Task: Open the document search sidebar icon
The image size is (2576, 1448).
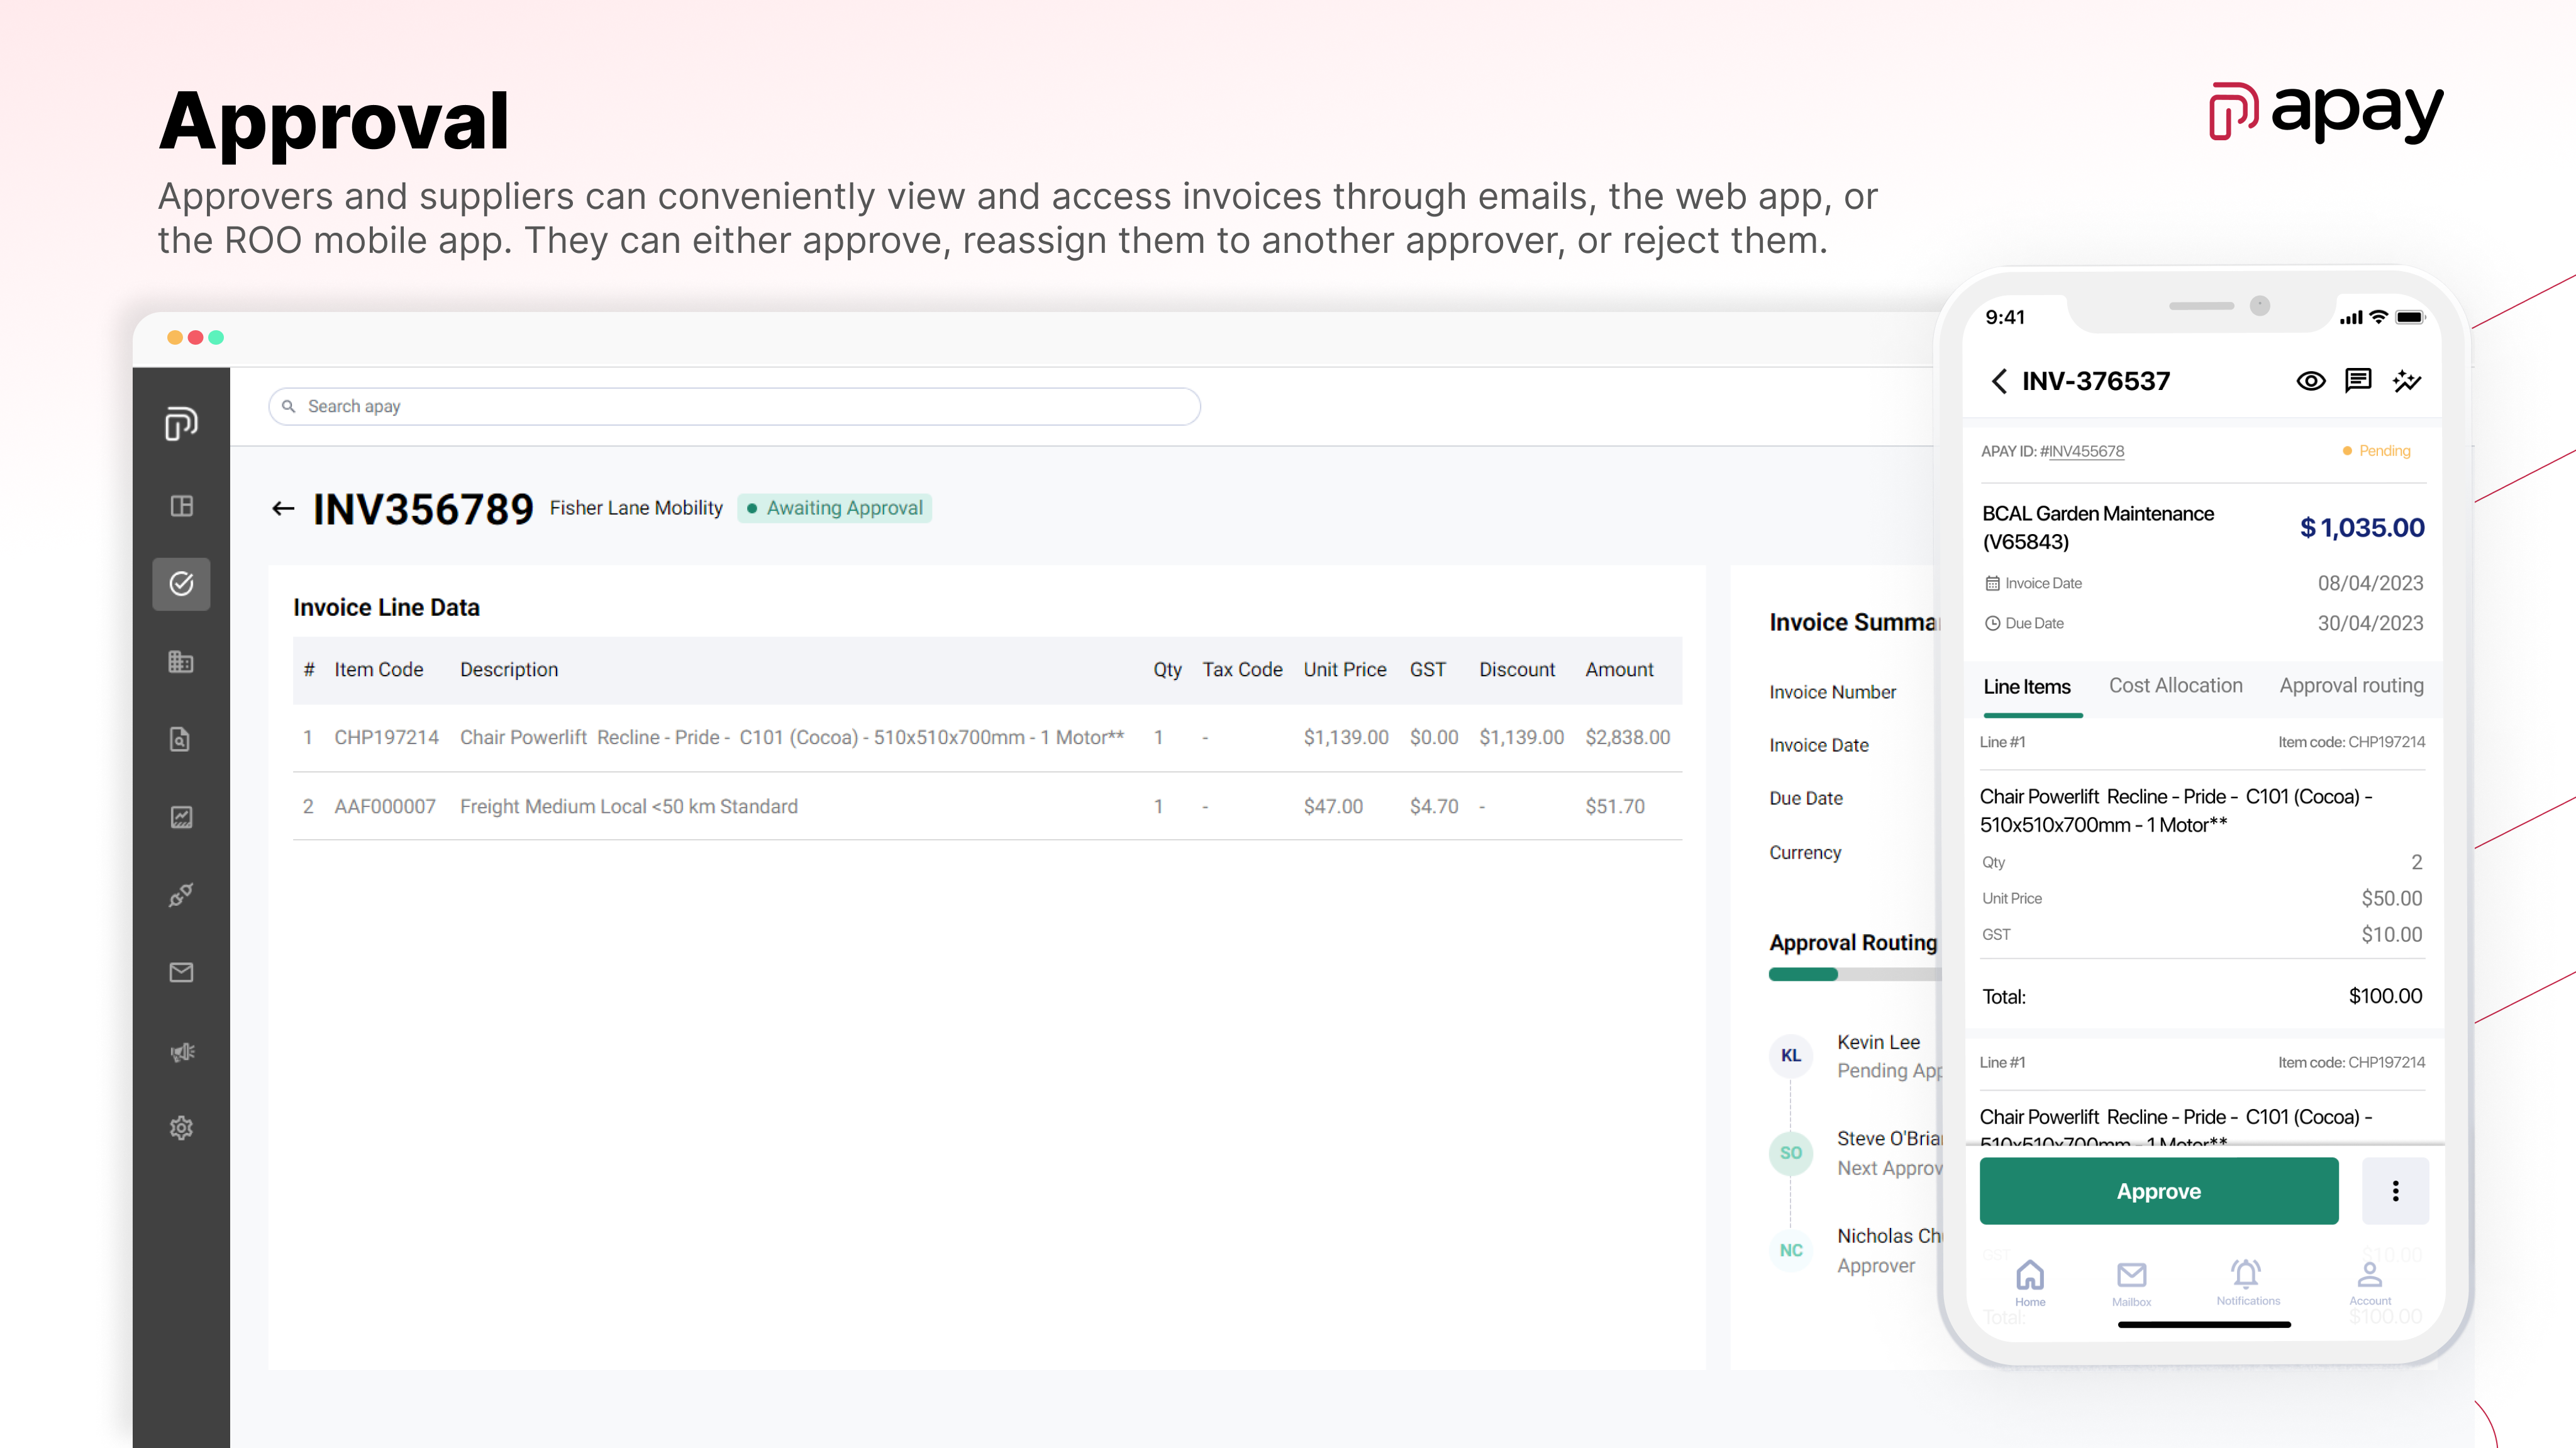Action: point(181,739)
